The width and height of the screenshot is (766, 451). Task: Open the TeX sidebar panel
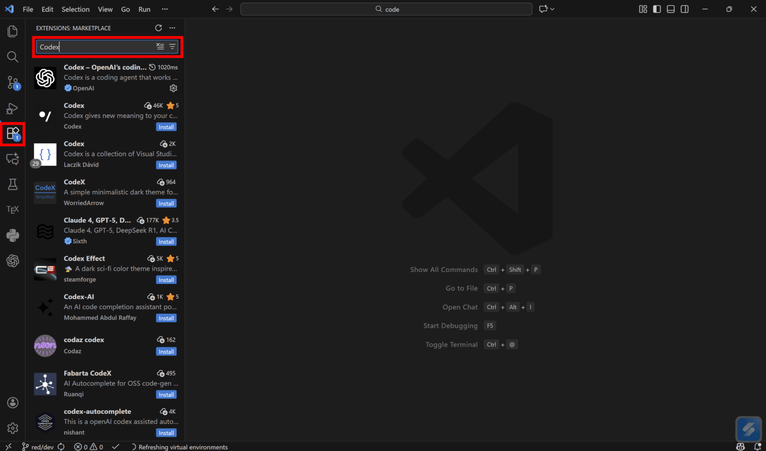[x=12, y=210]
